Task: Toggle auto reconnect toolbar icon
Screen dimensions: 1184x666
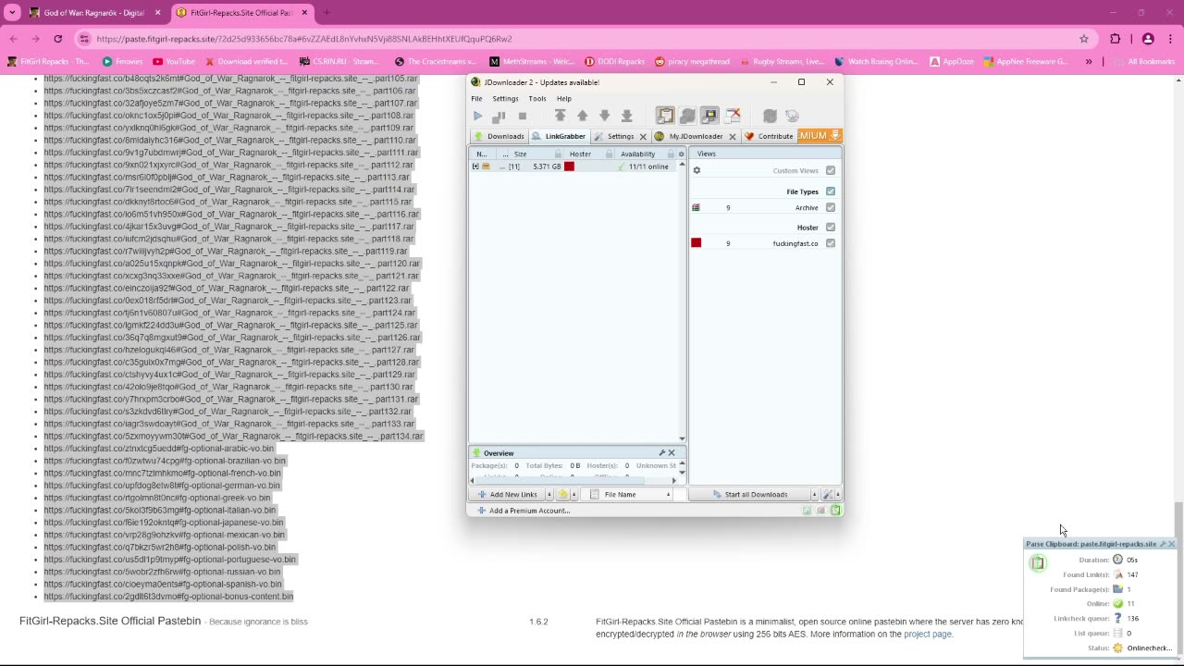Action: 687,116
